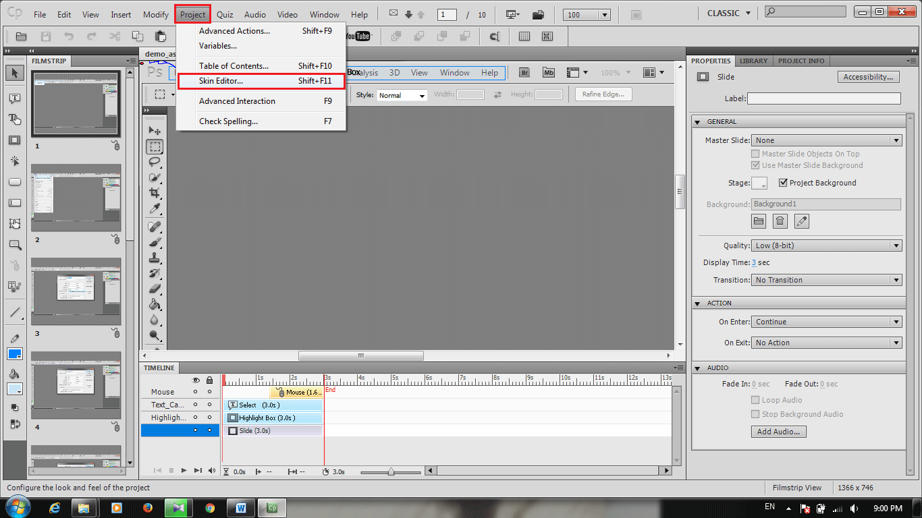The width and height of the screenshot is (922, 518).
Task: Select the Text Entry Box tool
Action: [14, 203]
